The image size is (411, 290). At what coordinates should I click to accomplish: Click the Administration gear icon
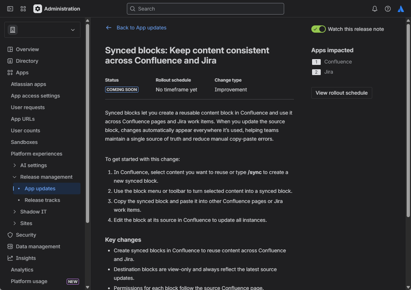pos(37,9)
